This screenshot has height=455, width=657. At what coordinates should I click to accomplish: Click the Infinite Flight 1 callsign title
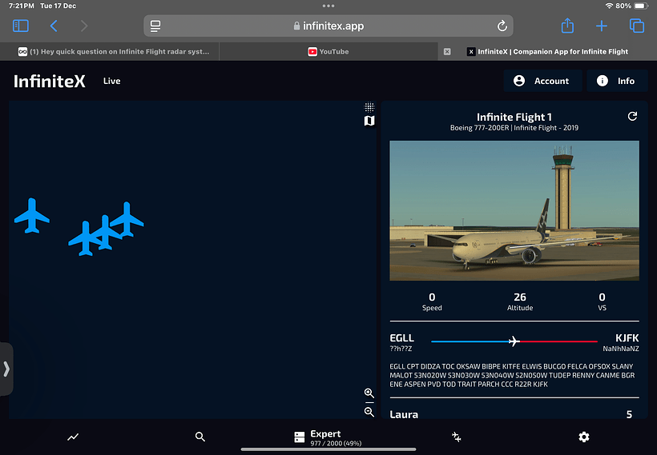point(514,117)
